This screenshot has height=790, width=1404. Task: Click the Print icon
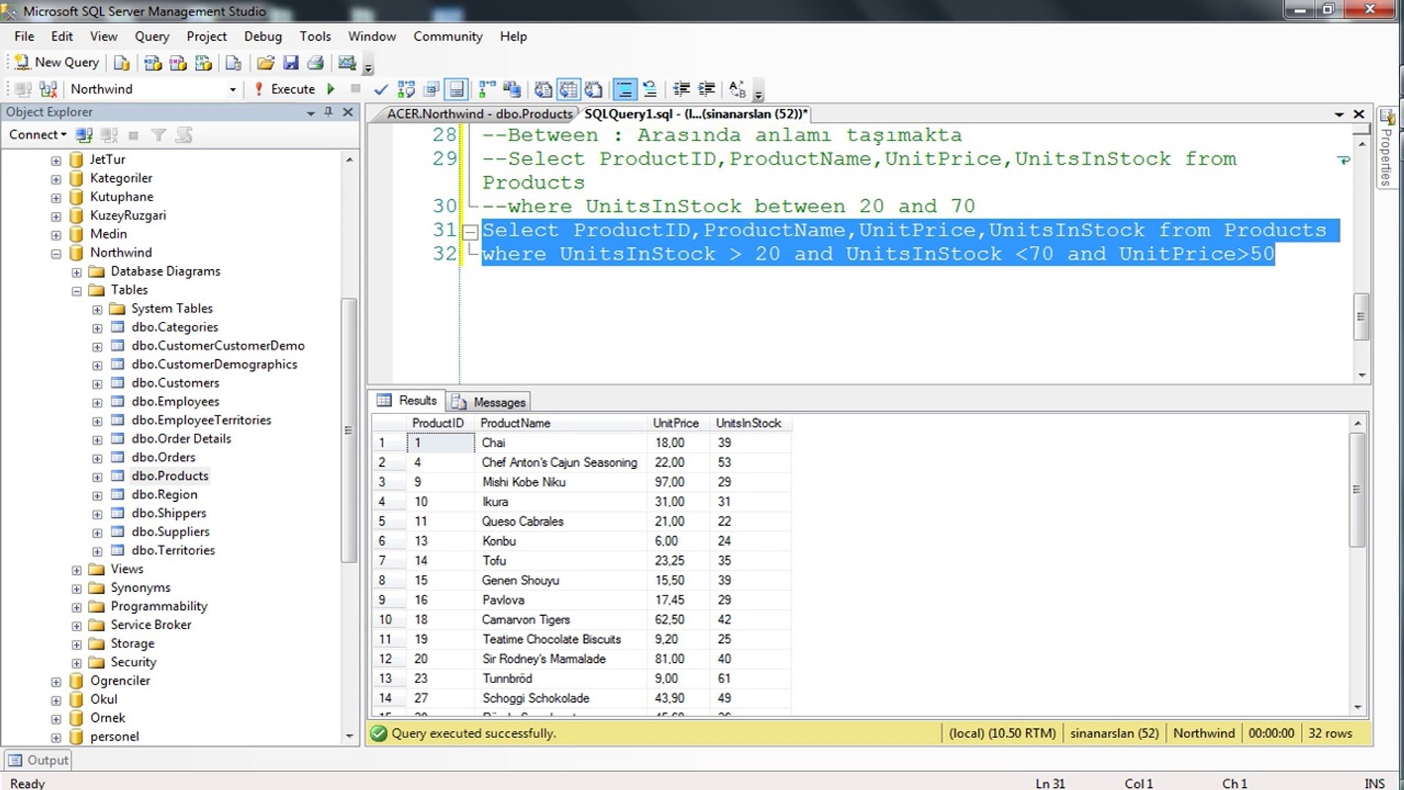[x=315, y=63]
